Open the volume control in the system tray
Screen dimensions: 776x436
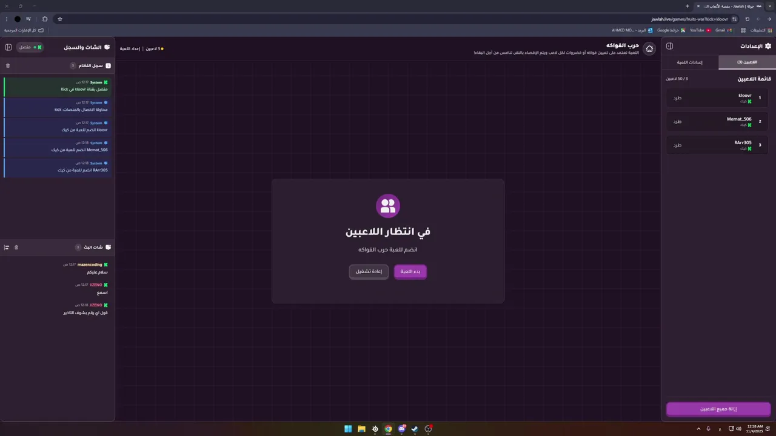[738, 429]
